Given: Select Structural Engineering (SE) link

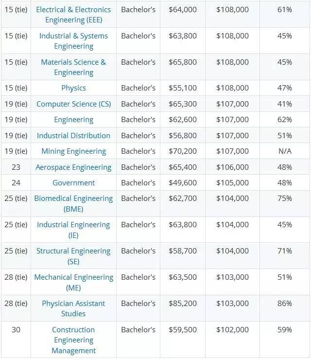Looking at the screenshot, I should (x=73, y=256).
